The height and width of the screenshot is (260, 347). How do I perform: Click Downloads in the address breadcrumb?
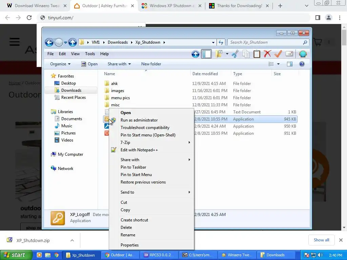pos(118,42)
